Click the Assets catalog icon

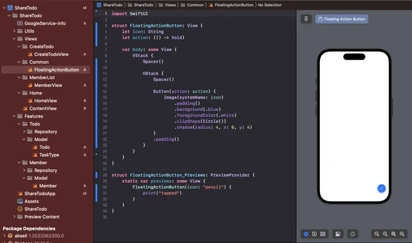(20, 202)
